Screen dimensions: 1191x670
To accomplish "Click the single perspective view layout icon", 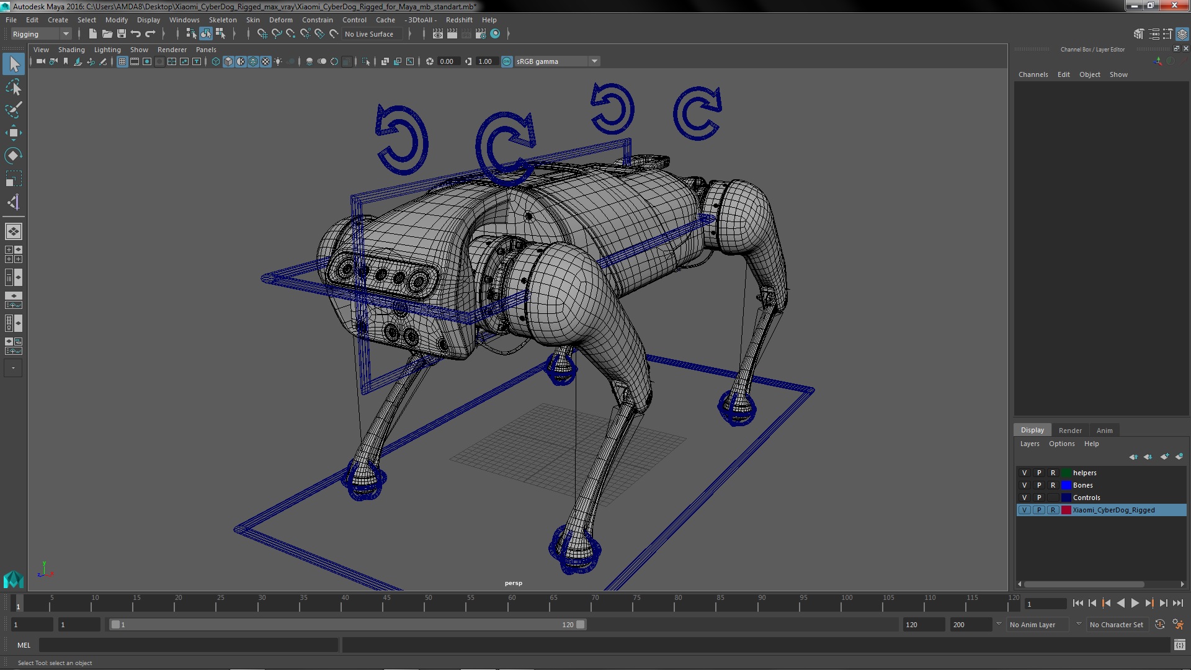I will (14, 231).
